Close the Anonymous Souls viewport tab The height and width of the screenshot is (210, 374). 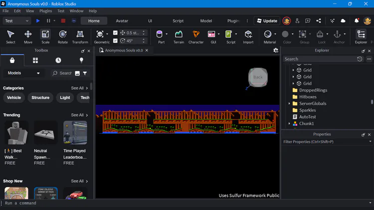click(x=147, y=50)
